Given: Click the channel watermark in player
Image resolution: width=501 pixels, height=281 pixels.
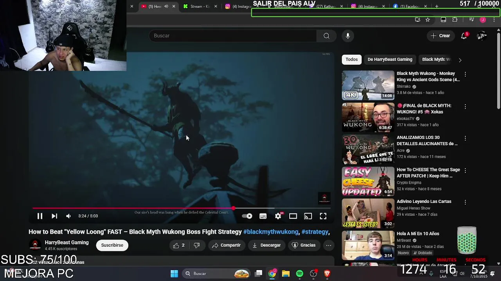Looking at the screenshot, I should (x=324, y=198).
